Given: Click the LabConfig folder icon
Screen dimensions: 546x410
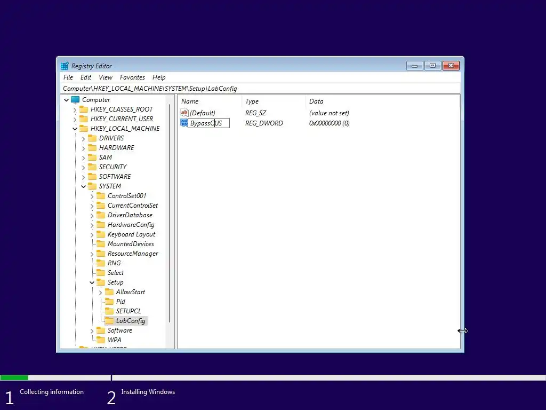Looking at the screenshot, I should pyautogui.click(x=109, y=321).
